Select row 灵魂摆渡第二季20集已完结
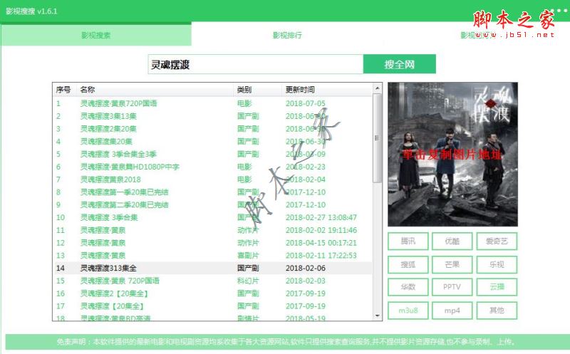The image size is (570, 354). point(212,204)
